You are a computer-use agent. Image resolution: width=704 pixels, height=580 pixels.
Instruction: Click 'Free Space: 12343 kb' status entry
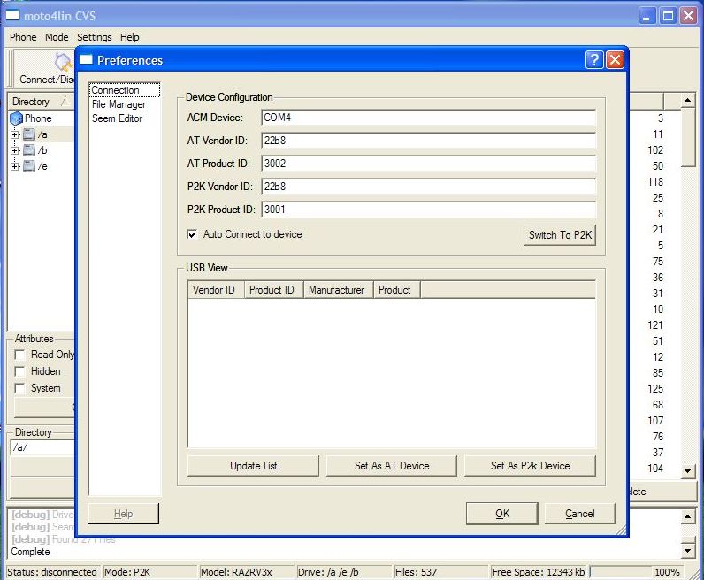538,572
